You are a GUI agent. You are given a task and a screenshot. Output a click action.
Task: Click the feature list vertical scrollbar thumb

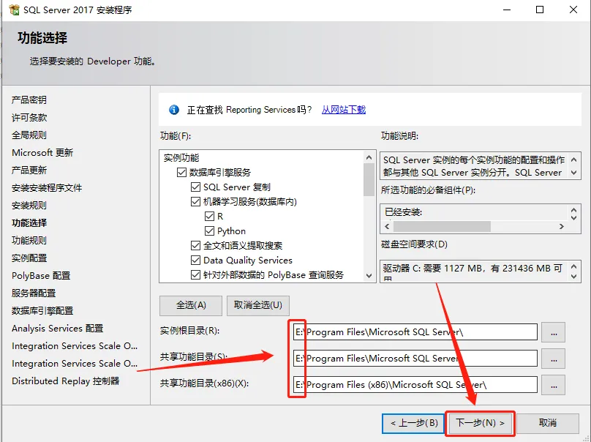point(369,180)
